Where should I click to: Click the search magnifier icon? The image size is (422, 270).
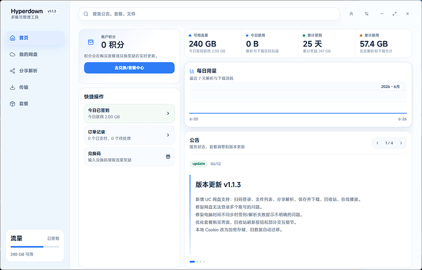point(86,14)
